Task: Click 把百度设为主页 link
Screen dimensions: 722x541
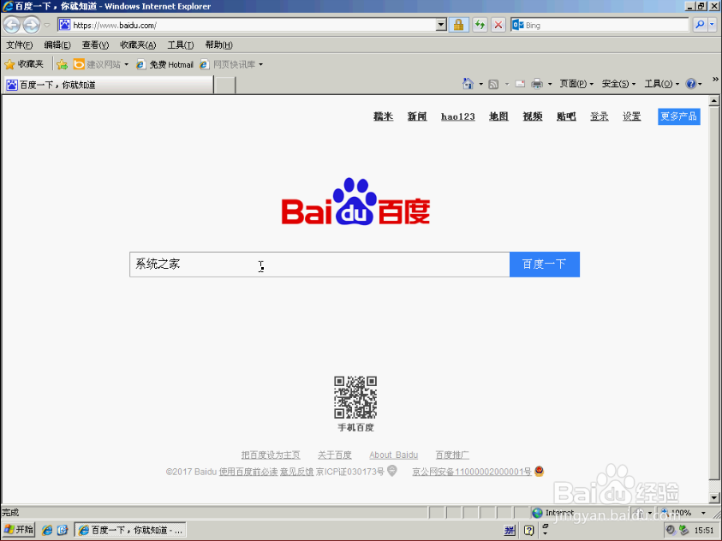Action: pyautogui.click(x=271, y=455)
